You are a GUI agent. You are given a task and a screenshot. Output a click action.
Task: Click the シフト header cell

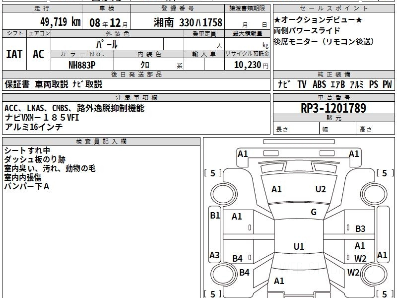point(14,33)
